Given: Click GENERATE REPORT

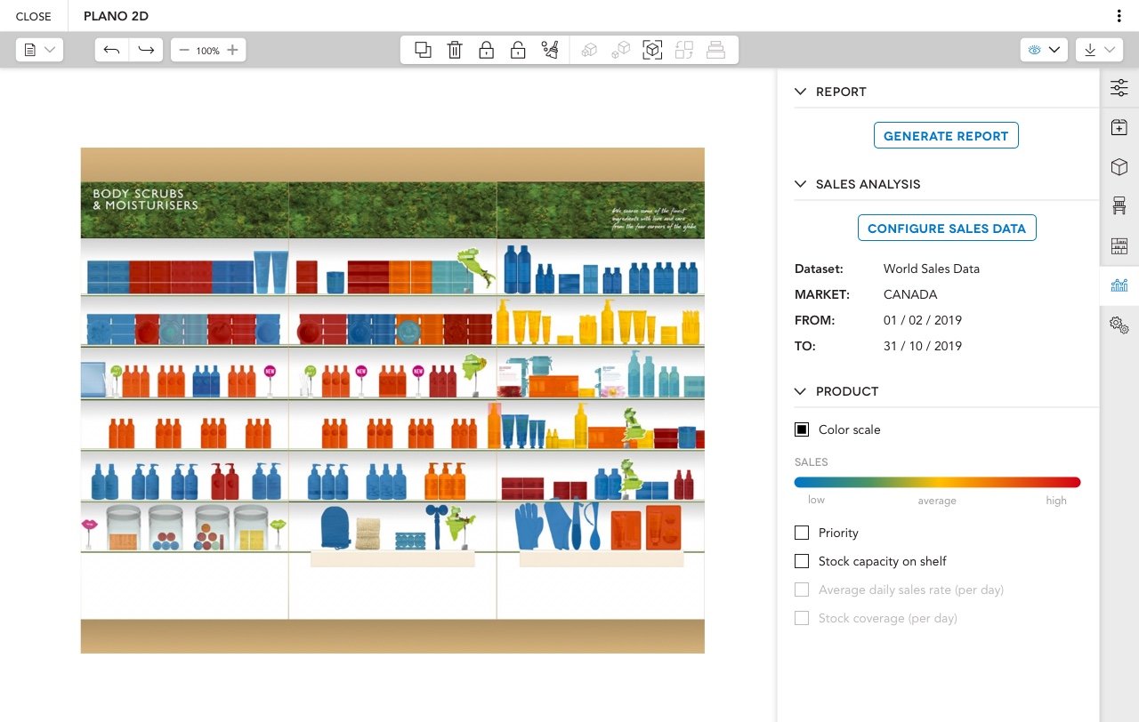Looking at the screenshot, I should 946,135.
